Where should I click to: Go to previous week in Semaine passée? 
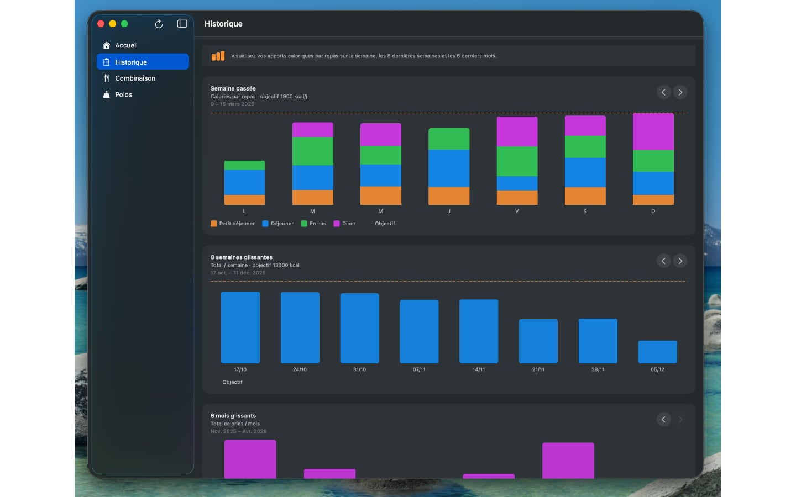[x=663, y=92]
